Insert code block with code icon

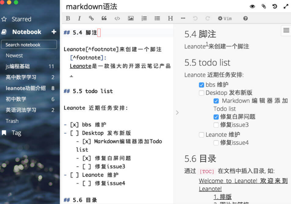tap(117, 18)
